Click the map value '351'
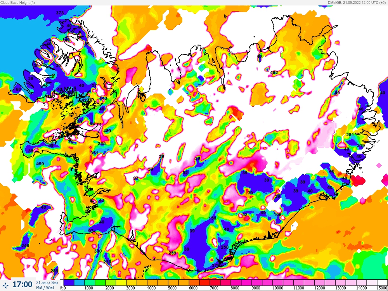Screen dimensions: 388x291 pos(94,152)
